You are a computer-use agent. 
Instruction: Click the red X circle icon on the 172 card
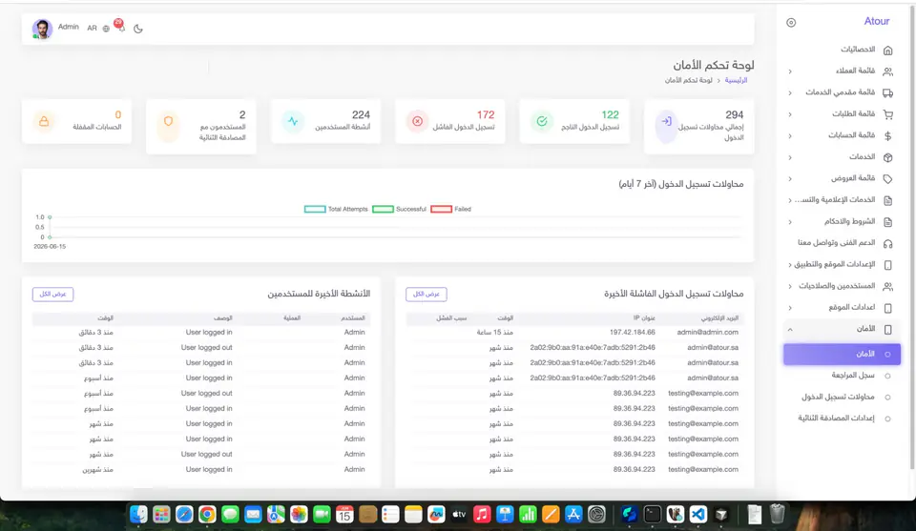(417, 121)
